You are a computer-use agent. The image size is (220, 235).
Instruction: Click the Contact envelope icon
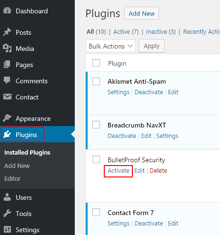point(7,97)
